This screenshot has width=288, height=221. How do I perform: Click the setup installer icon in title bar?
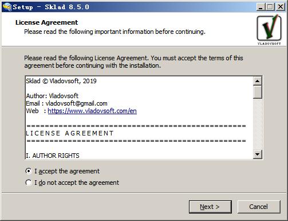point(7,7)
